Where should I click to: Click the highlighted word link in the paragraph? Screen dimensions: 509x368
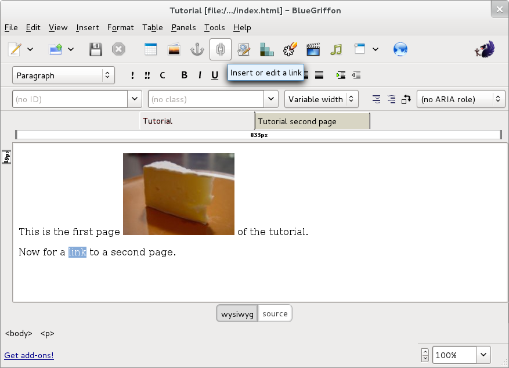click(77, 252)
